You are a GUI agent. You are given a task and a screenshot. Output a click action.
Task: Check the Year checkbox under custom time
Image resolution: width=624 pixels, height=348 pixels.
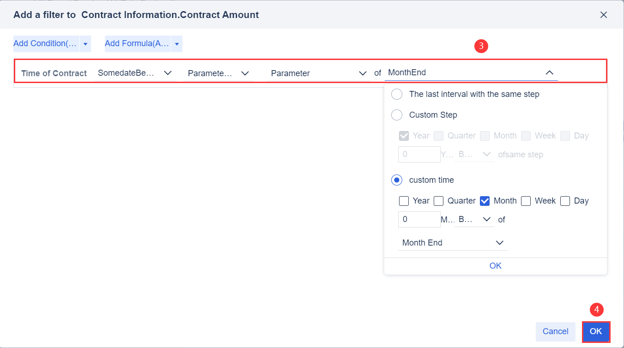[404, 201]
